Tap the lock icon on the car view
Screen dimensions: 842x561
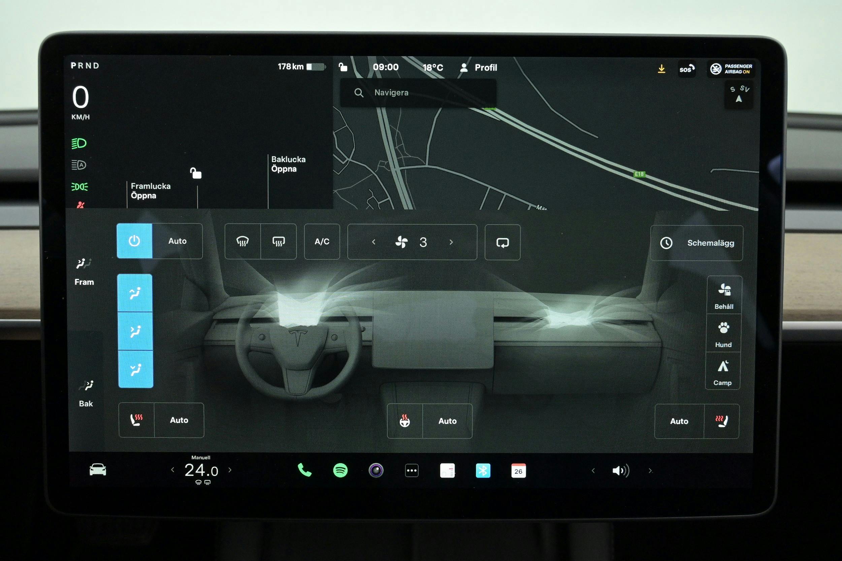[x=195, y=173]
